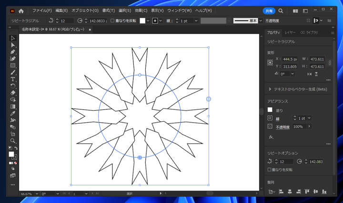This screenshot has width=343, height=203.
Task: Select the Selection tool arrow
Action: point(13,38)
